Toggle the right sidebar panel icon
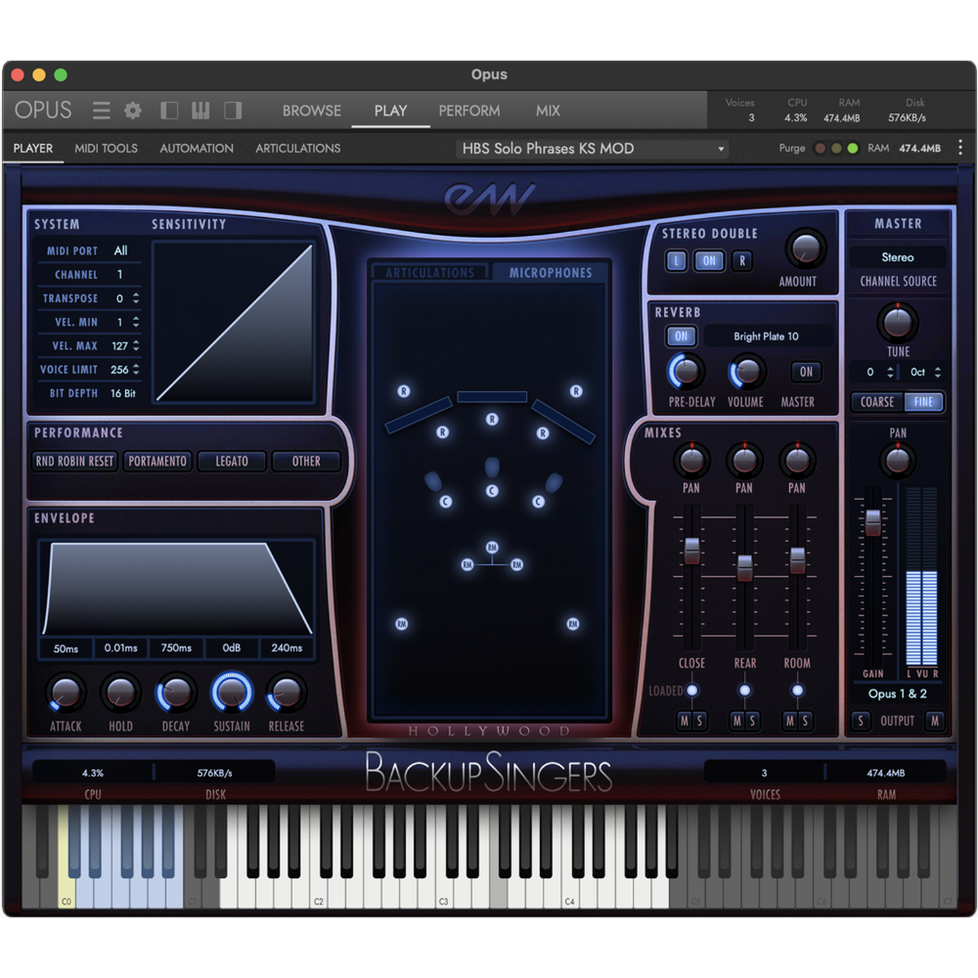Viewport: 978px width, 978px height. (x=233, y=110)
